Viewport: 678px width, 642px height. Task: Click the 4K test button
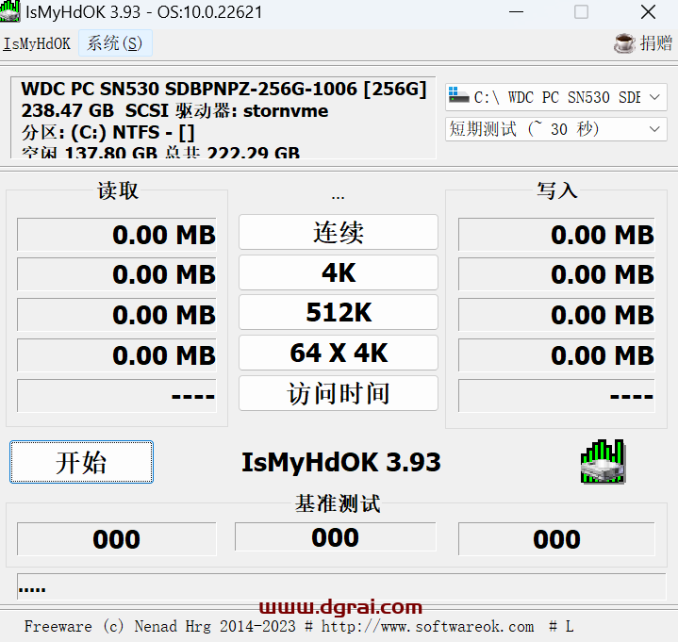tap(339, 272)
